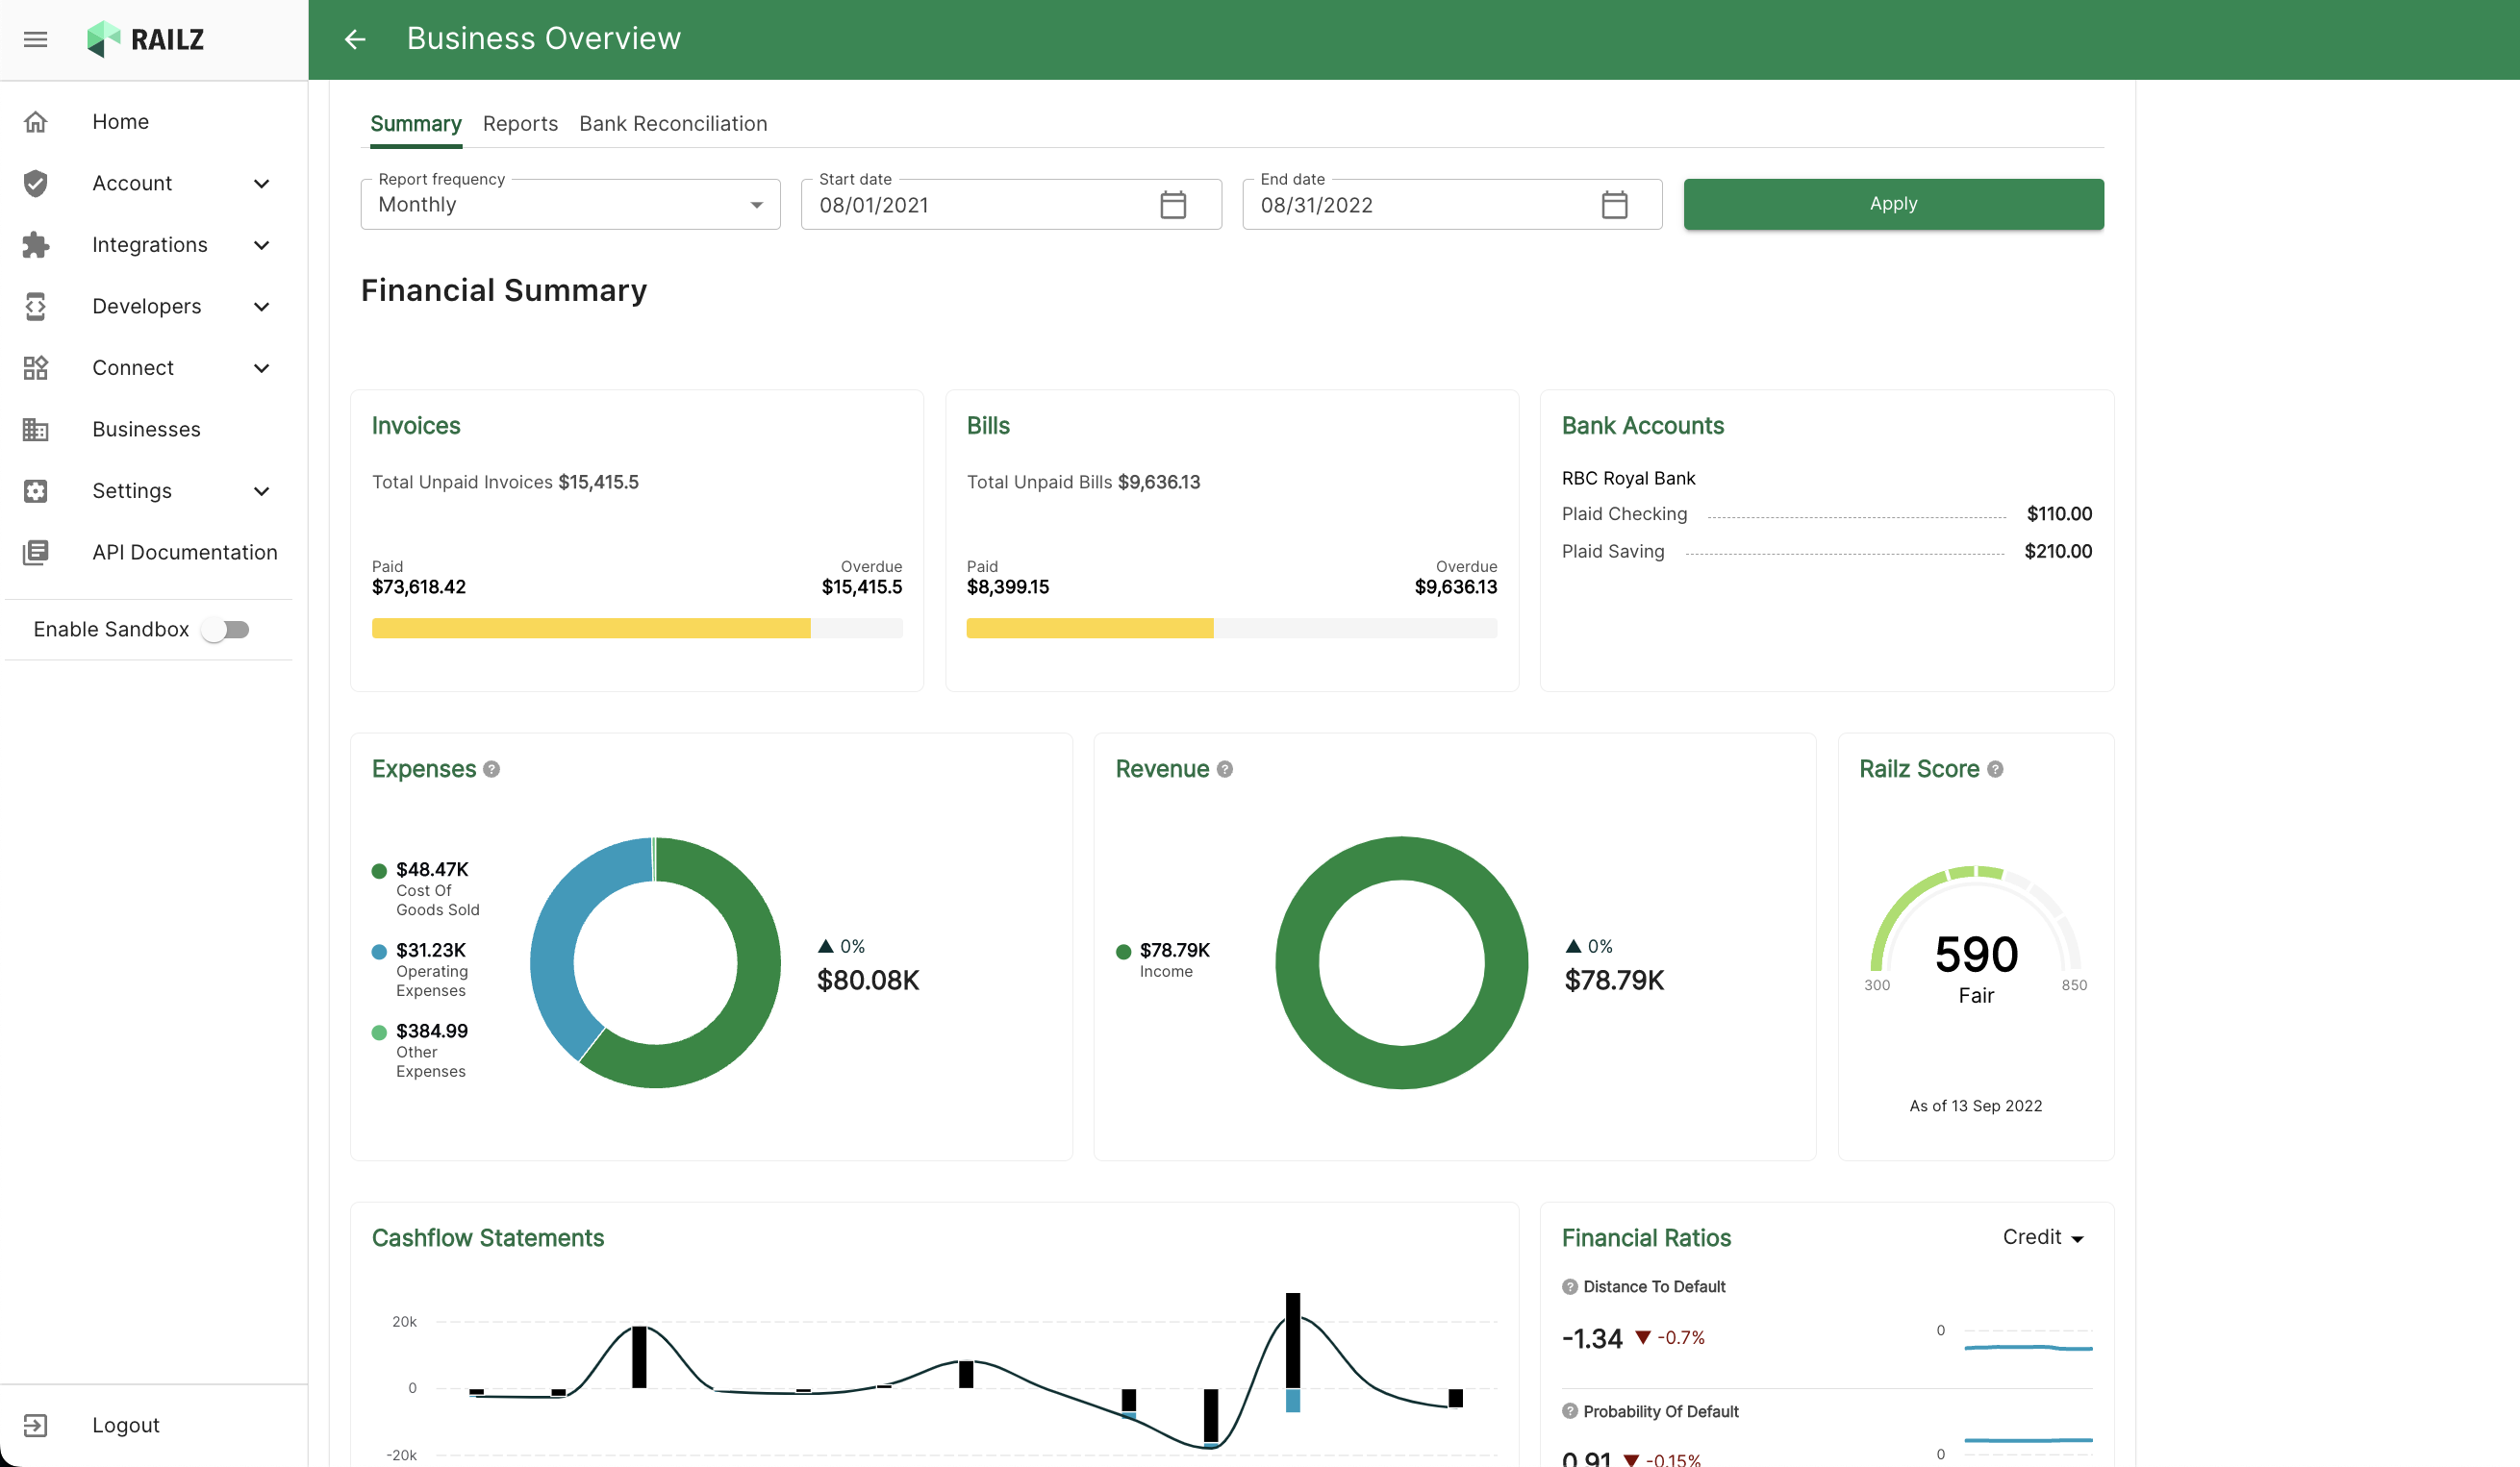Image resolution: width=2520 pixels, height=1467 pixels.
Task: Click the Railz Score help icon
Action: [x=1994, y=769]
